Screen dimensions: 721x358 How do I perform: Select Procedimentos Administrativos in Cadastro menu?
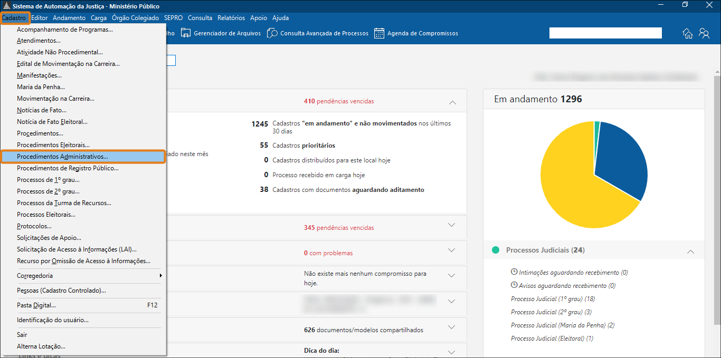83,157
